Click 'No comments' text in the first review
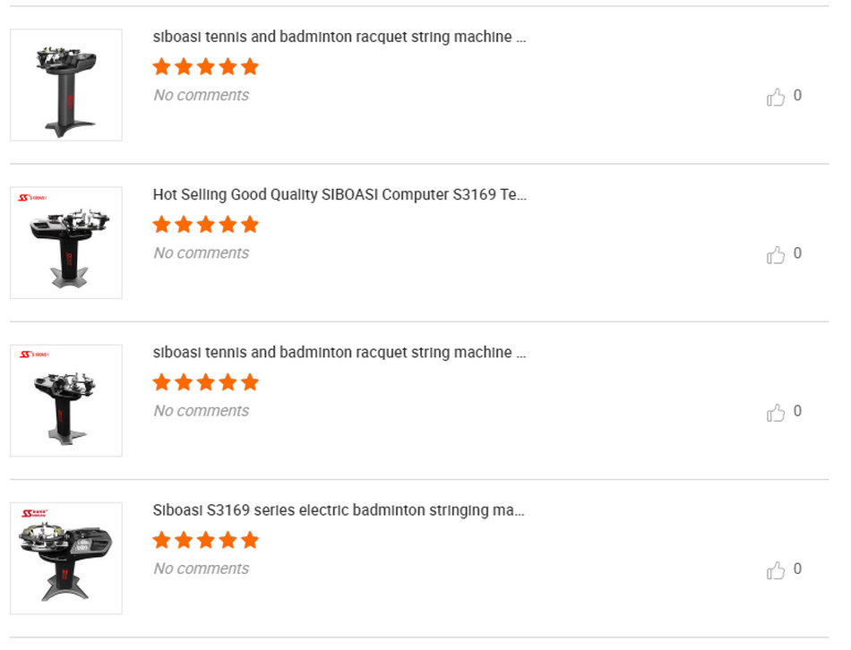 [x=201, y=95]
